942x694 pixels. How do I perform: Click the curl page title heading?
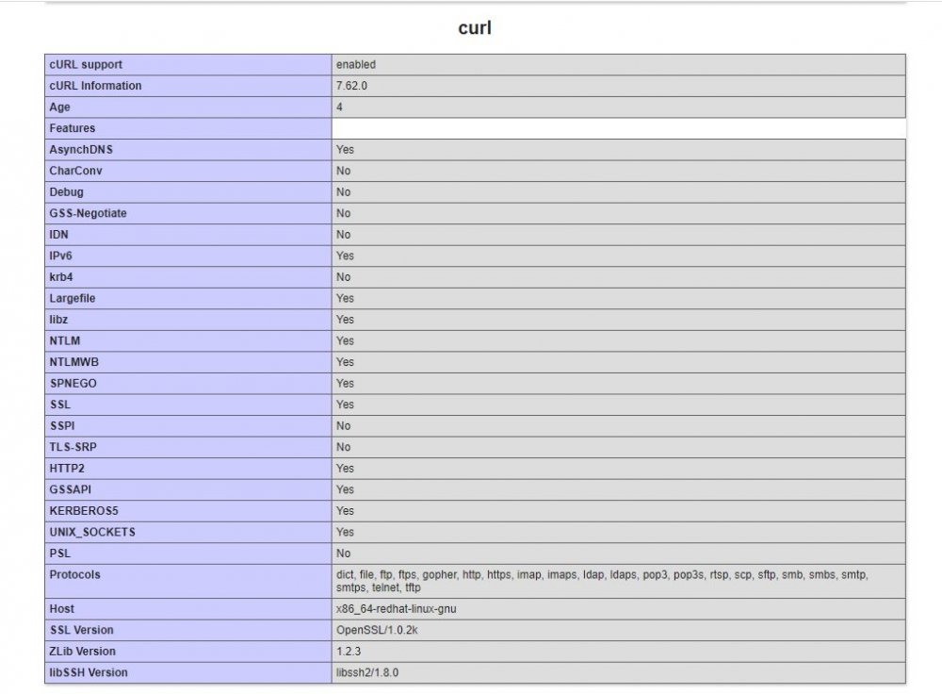pyautogui.click(x=472, y=27)
